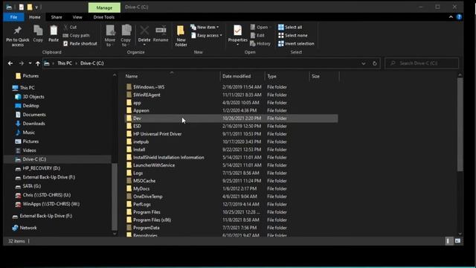The image size is (476, 268).
Task: Expand Easy access dropdown
Action: (x=207, y=35)
